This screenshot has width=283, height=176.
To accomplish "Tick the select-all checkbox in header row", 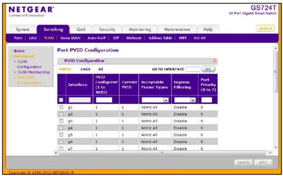I will click(61, 100).
